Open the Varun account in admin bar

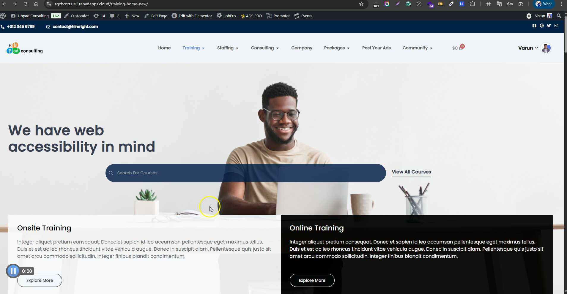pyautogui.click(x=544, y=16)
